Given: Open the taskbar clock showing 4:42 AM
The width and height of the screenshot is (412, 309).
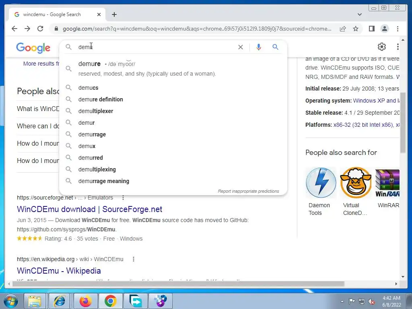Looking at the screenshot, I should coord(391,301).
